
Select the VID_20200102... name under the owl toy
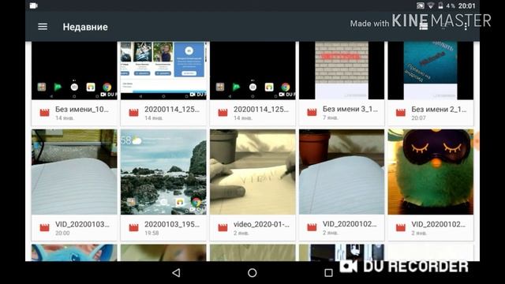coord(439,224)
